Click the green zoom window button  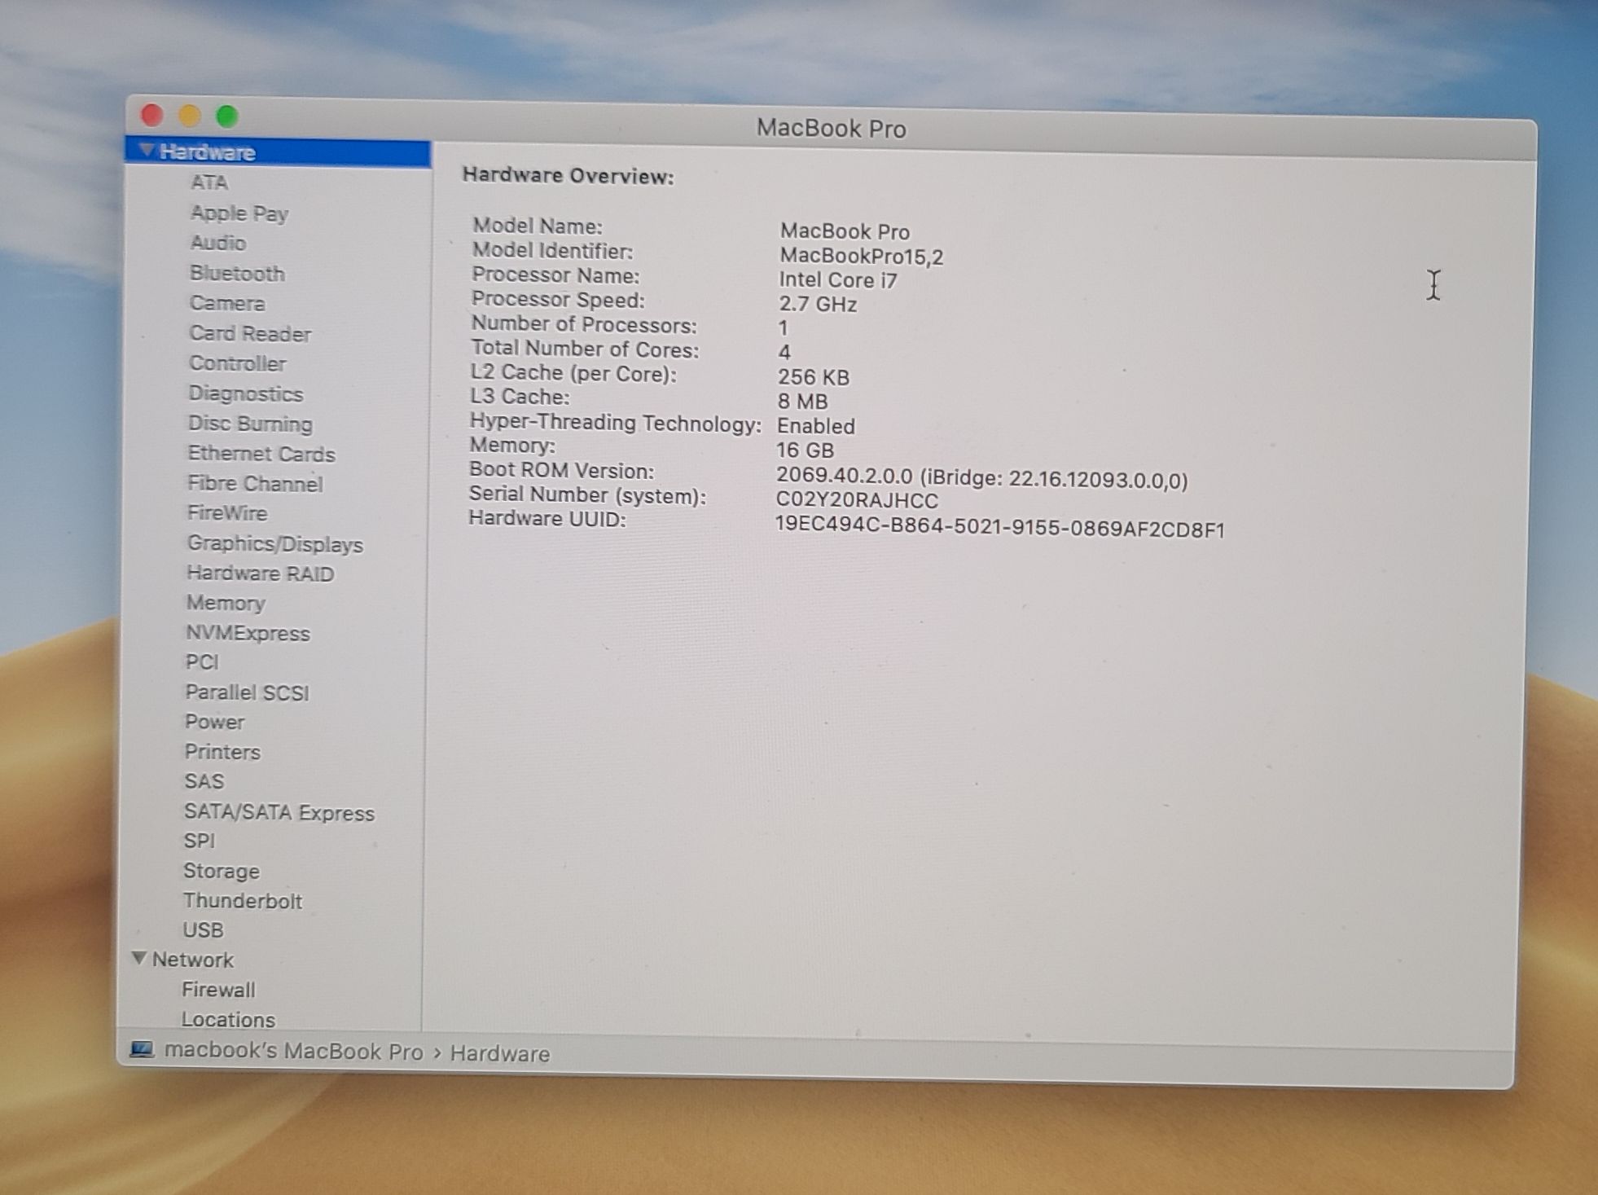(227, 117)
